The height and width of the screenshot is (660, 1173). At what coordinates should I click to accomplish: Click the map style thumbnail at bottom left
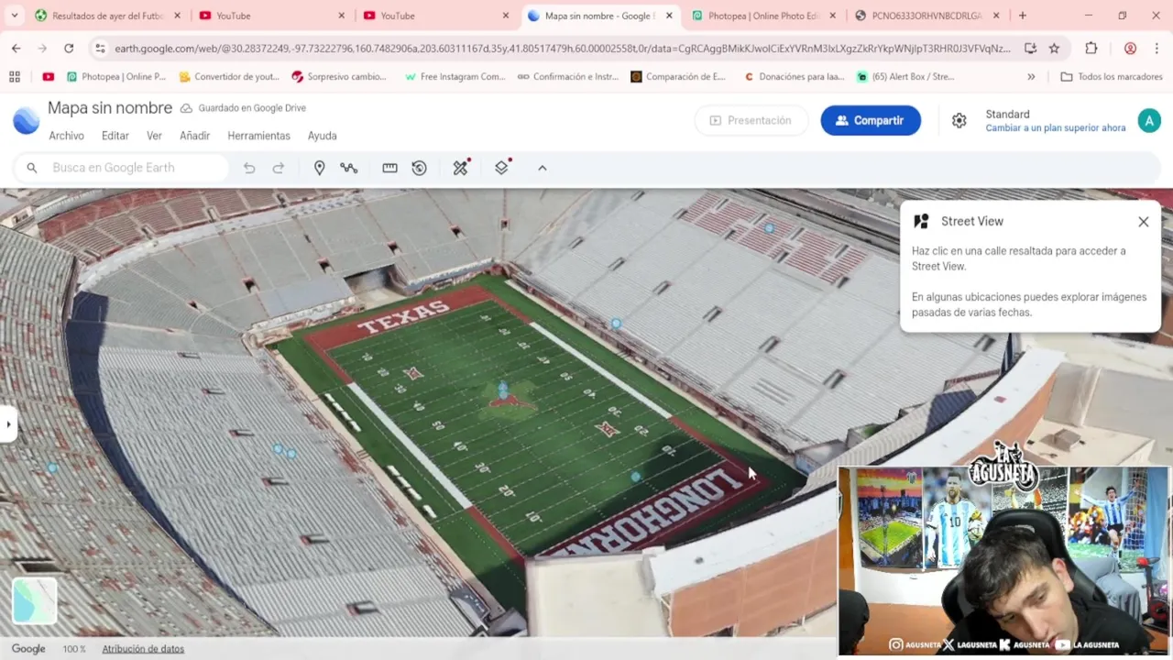(x=35, y=599)
